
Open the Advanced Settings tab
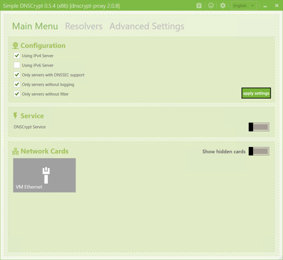(147, 26)
